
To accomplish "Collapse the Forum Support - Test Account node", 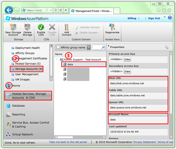I will (x=57, y=59).
